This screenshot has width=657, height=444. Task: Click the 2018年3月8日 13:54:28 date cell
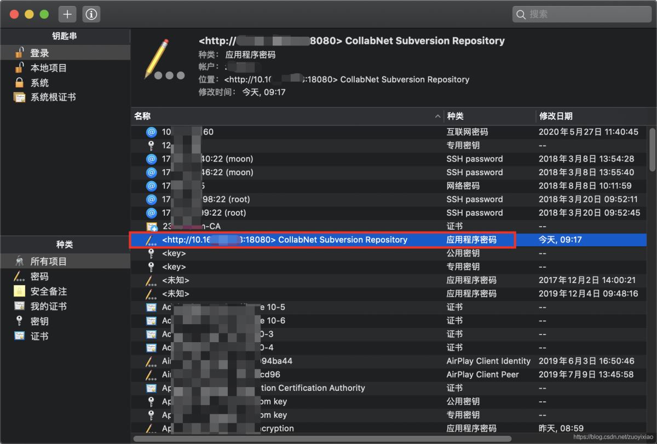(x=586, y=159)
